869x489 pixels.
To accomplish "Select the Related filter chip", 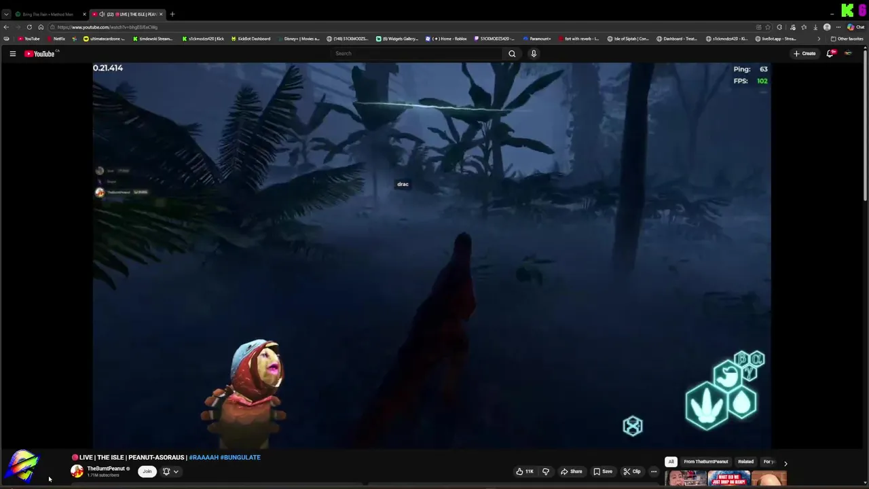I will [x=745, y=462].
